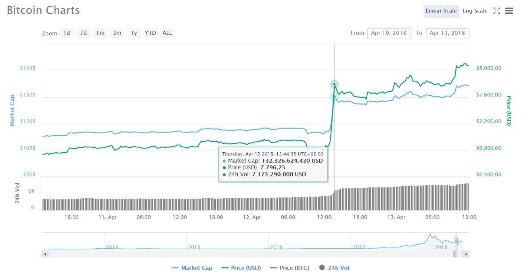Click the tooltip Market Cap value line
The image size is (530, 275).
272,161
